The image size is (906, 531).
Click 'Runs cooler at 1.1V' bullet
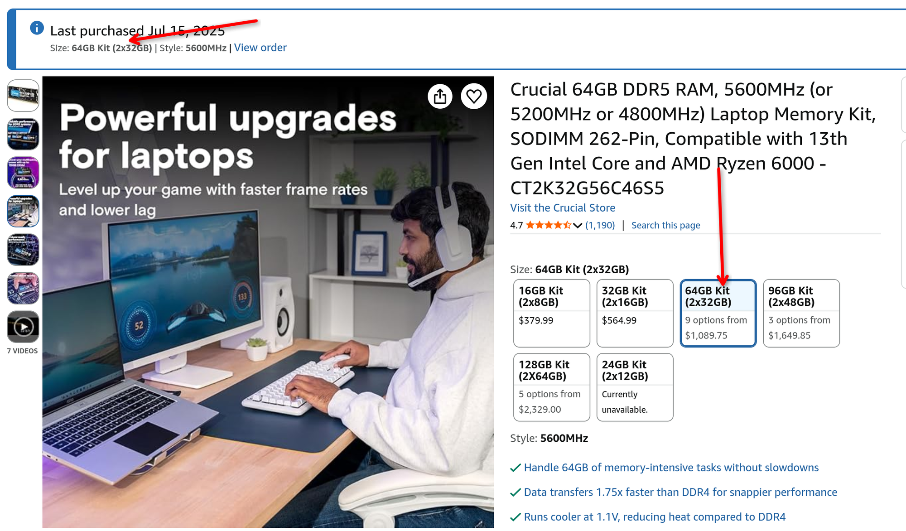655,517
